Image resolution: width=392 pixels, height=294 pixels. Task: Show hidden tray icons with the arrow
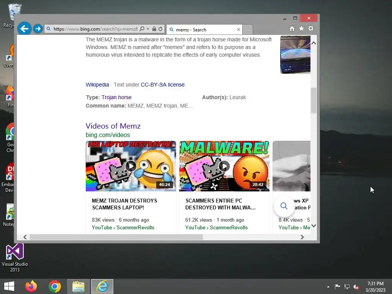tap(328, 287)
